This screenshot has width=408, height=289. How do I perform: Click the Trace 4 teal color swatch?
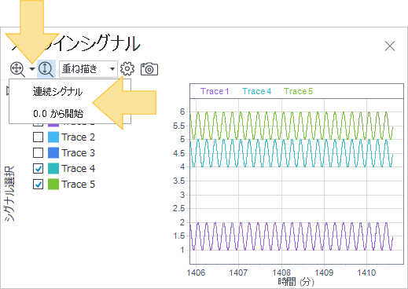[53, 169]
